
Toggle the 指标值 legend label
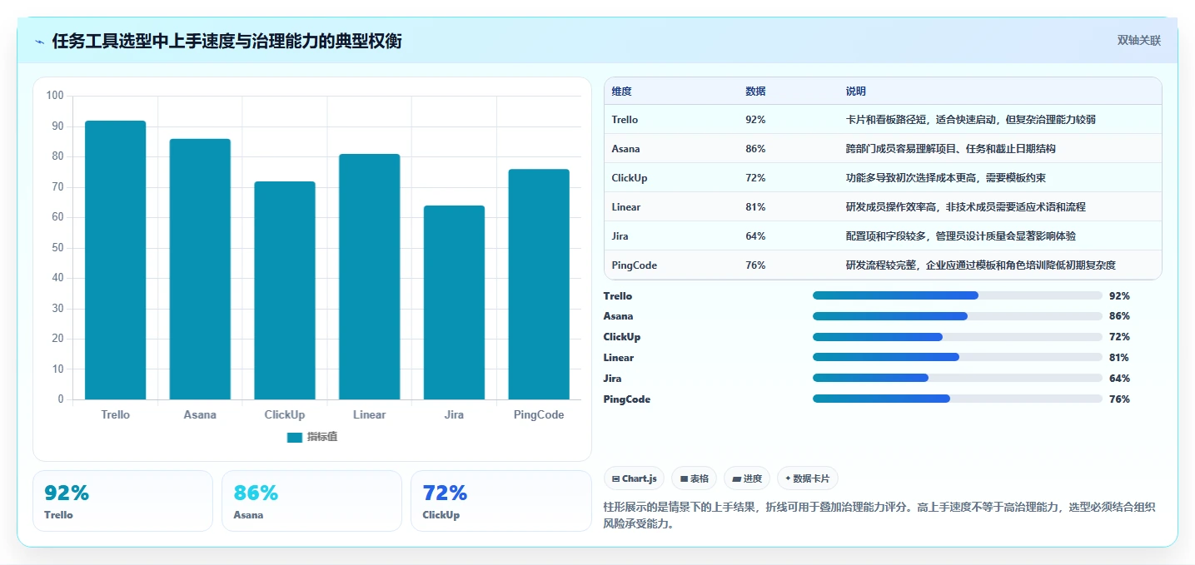(321, 437)
